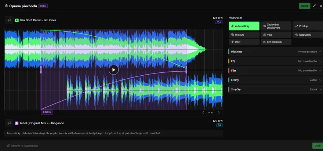
Task: Click the green A track badge
Action: point(17,20)
